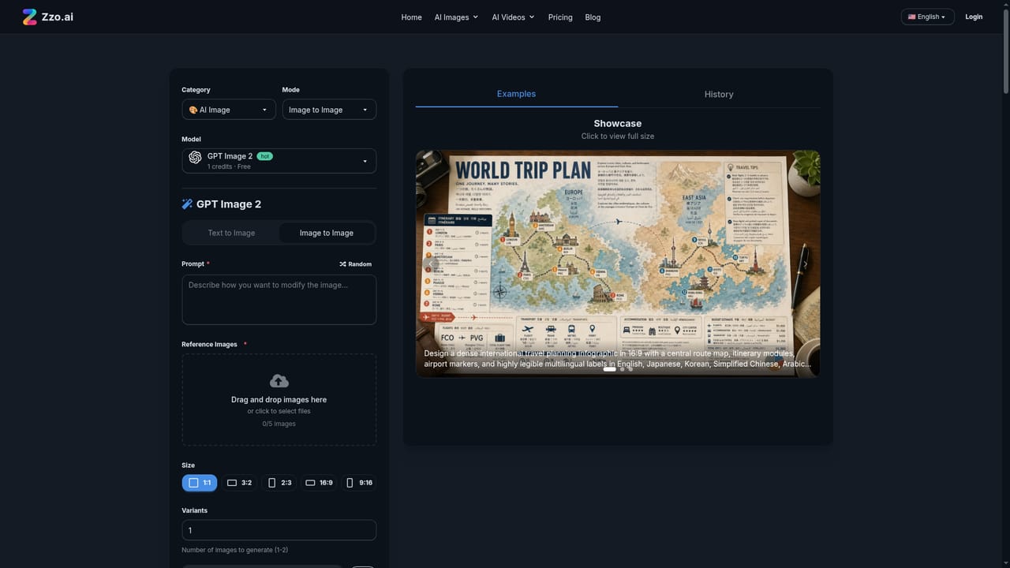This screenshot has width=1010, height=568.
Task: Select the 2:3 size option
Action: [x=279, y=483]
